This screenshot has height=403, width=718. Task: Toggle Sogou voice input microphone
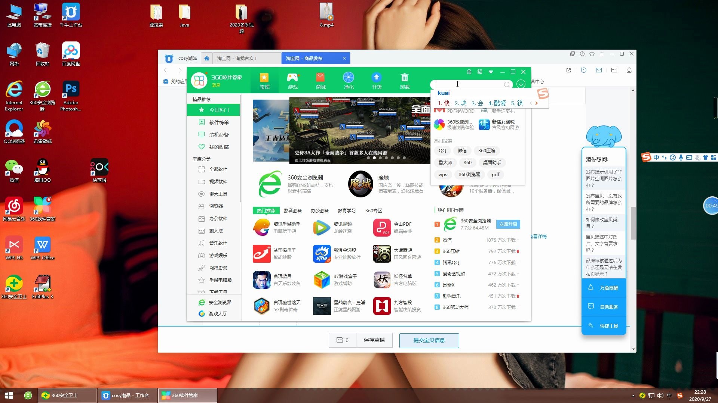pos(681,157)
